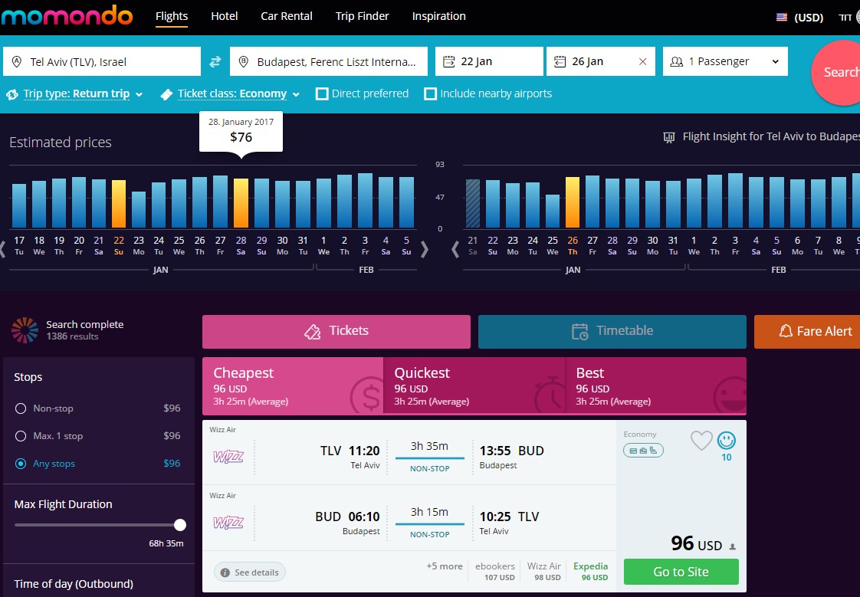Sort results by Best
860x597 pixels.
point(655,386)
